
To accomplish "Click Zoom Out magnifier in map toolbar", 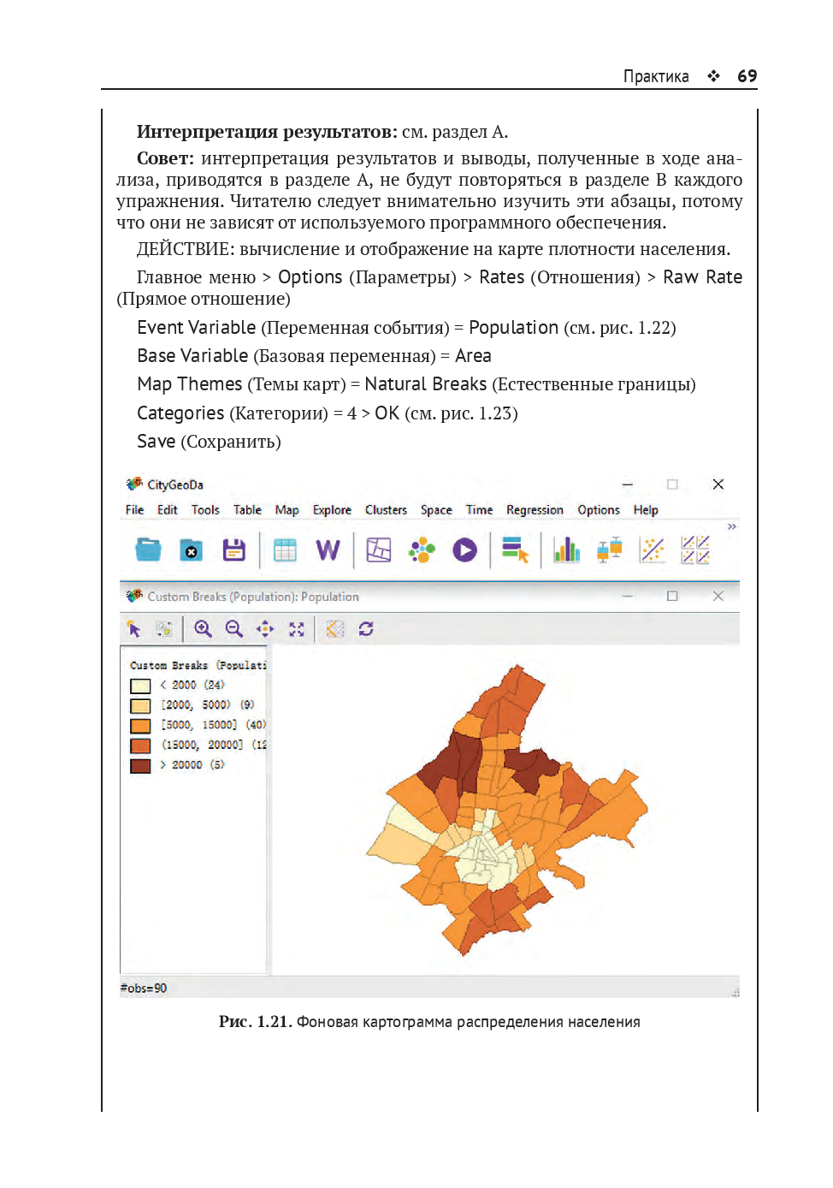I will tap(233, 629).
